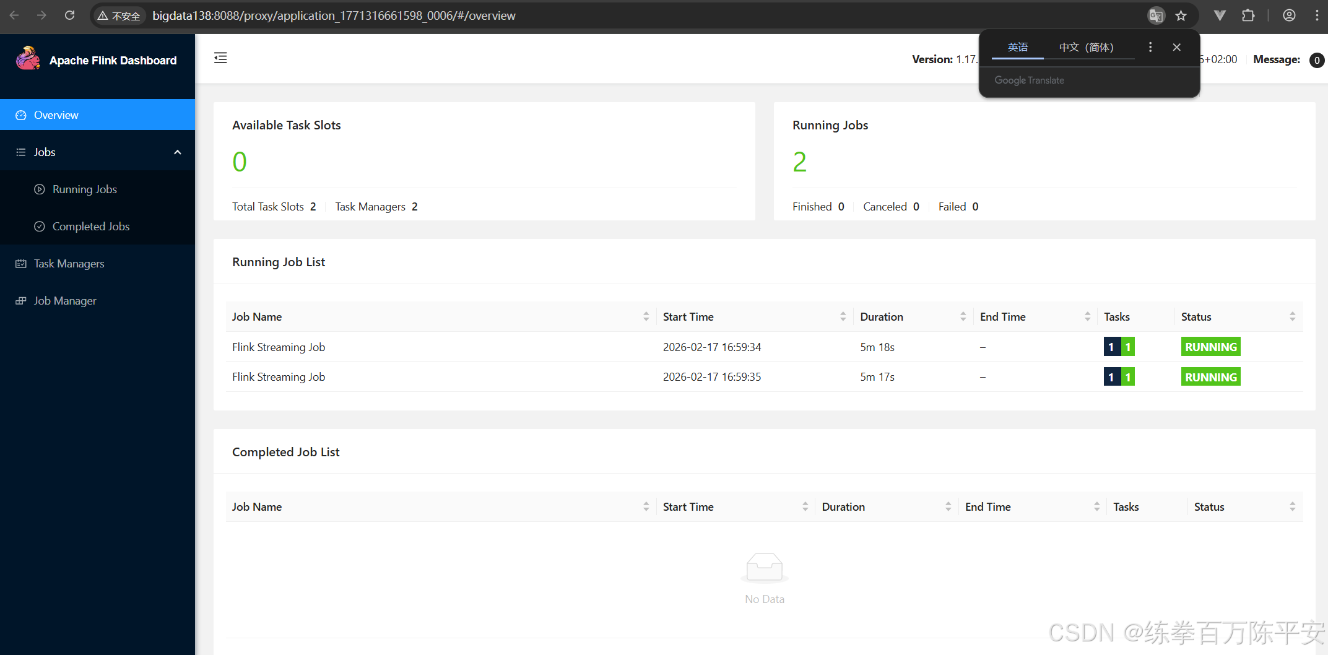Open translate popup more options menu
Screen dimensions: 1328x655
pyautogui.click(x=1150, y=47)
